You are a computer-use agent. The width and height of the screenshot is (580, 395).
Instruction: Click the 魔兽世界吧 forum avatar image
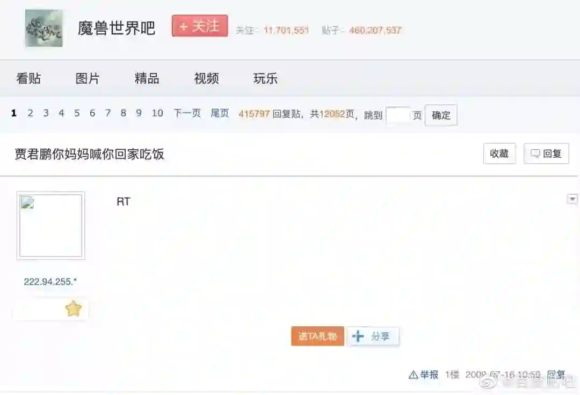44,28
